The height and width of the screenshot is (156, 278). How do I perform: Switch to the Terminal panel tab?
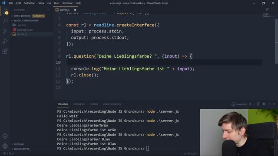63,104
